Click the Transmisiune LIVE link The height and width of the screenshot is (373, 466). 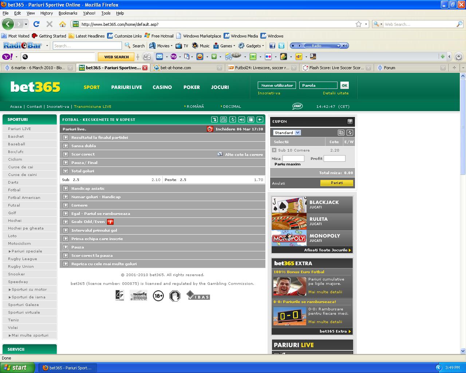tap(92, 107)
